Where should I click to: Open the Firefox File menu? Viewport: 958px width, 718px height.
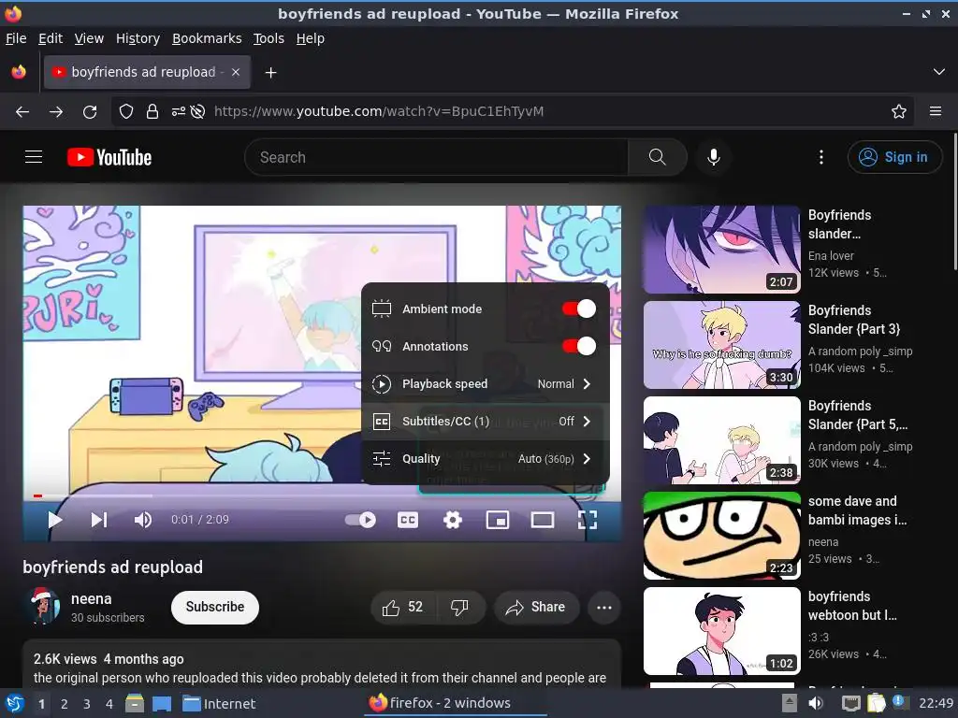(16, 38)
